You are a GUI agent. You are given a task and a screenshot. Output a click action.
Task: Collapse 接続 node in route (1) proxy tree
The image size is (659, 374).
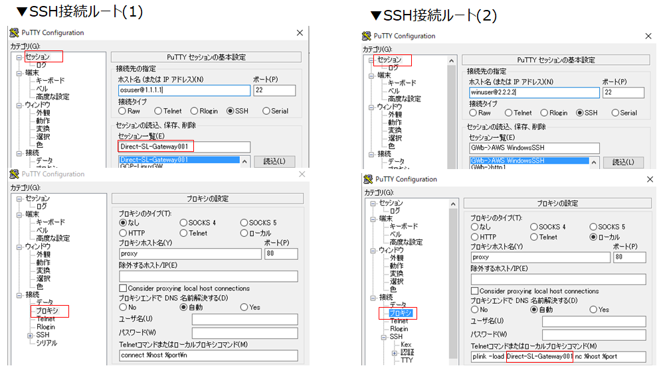pyautogui.click(x=19, y=295)
